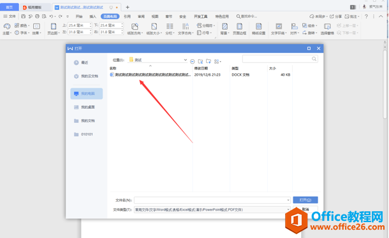The height and width of the screenshot is (238, 389).
Task: Switch to the Insert (插入) ribbon tab
Action: coord(92,17)
